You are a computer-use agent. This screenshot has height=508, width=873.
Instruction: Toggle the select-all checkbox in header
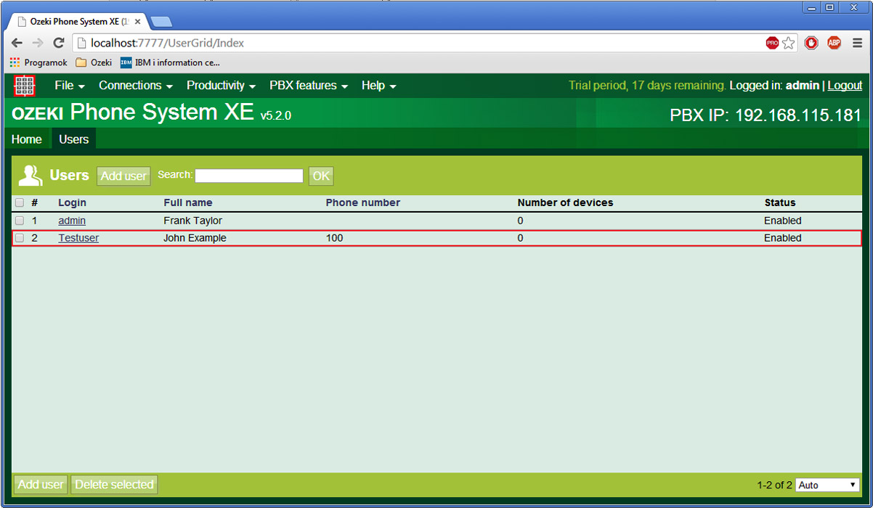[20, 202]
